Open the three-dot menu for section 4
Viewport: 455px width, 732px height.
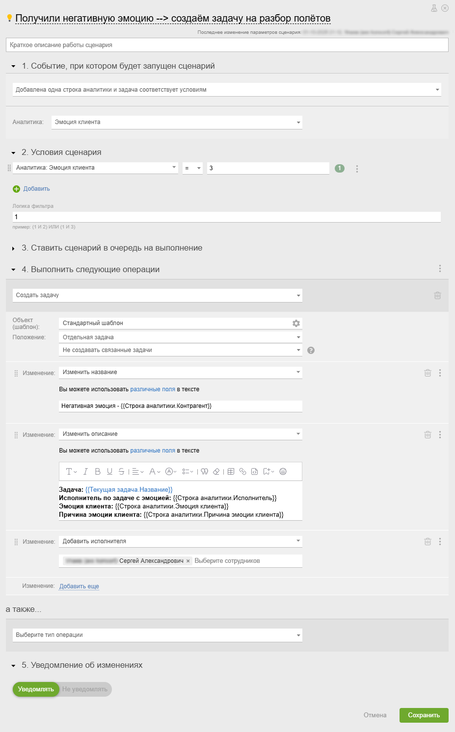[x=440, y=269]
